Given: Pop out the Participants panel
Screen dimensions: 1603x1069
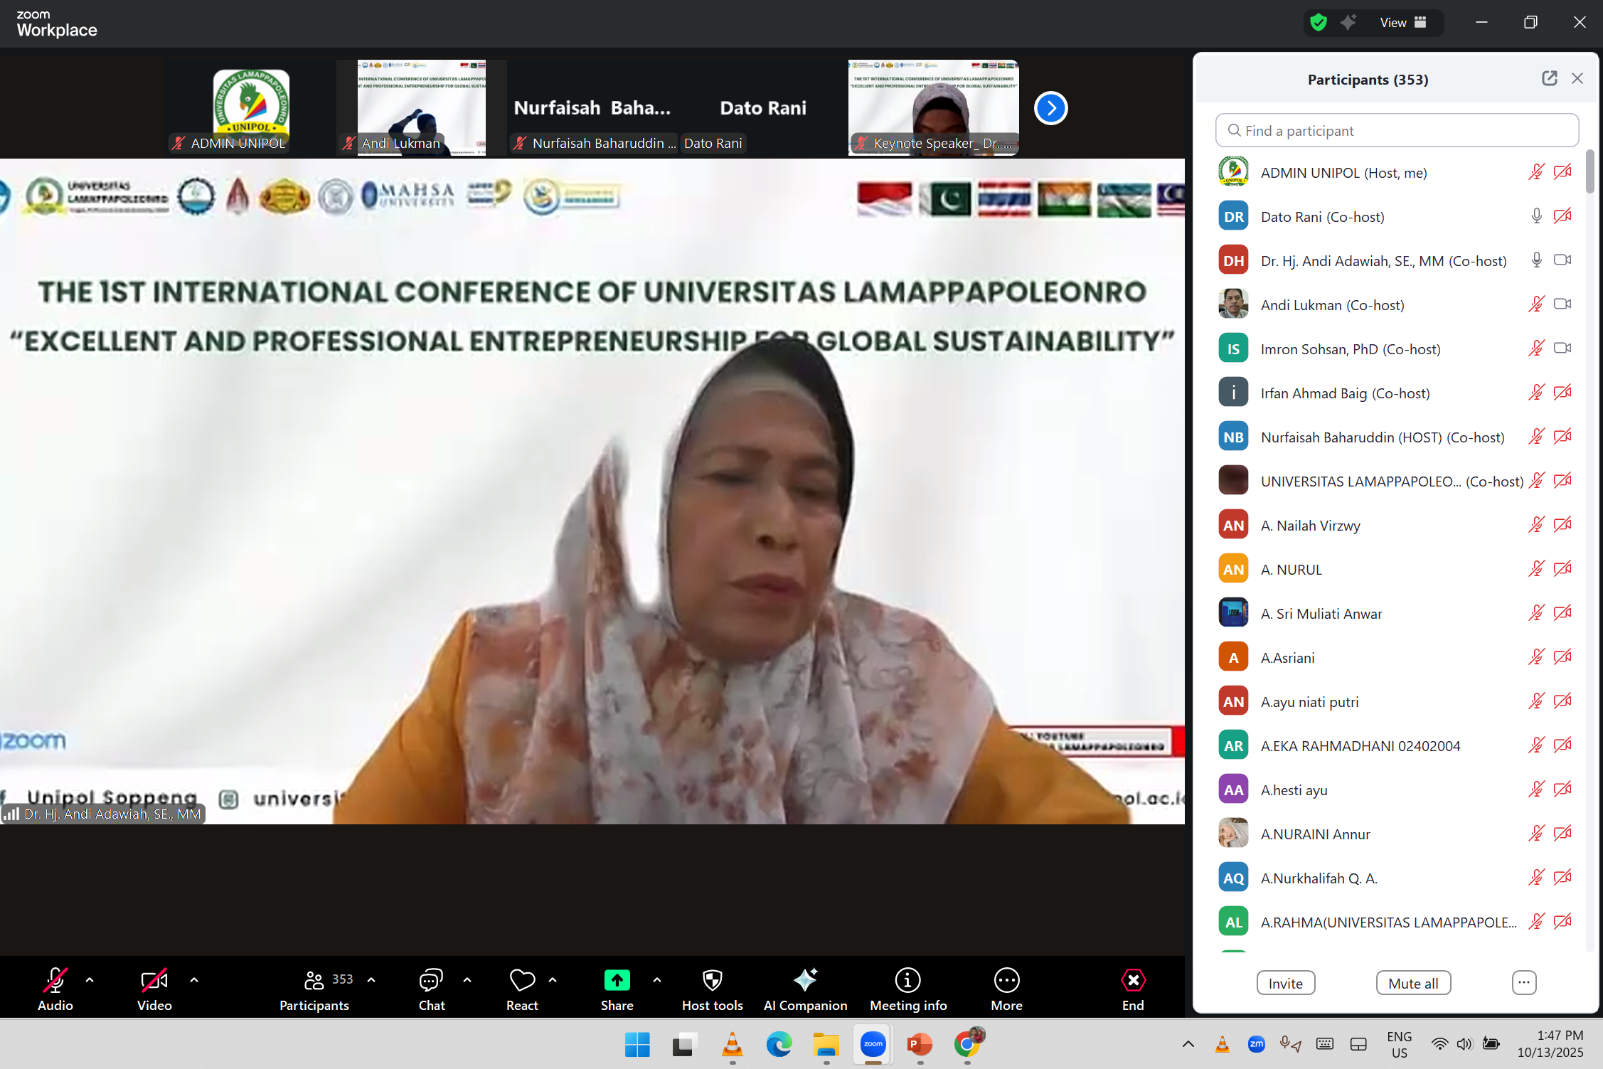Looking at the screenshot, I should tap(1549, 79).
